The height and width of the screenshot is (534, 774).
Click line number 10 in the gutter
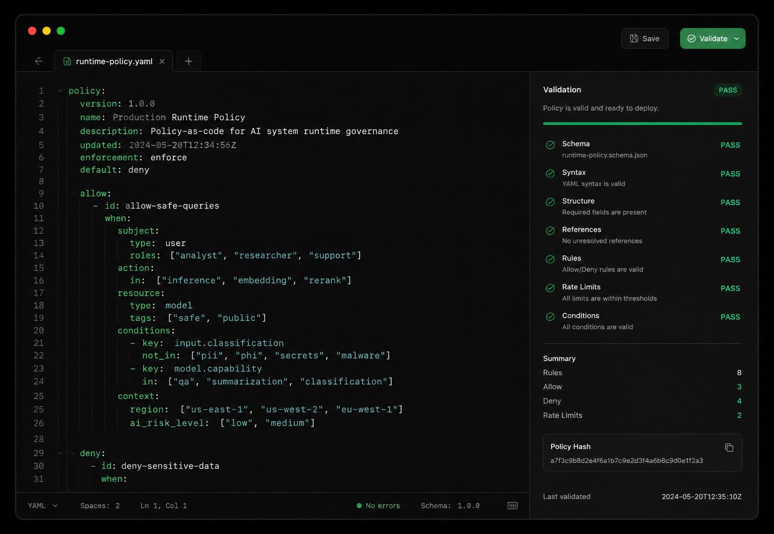point(39,206)
